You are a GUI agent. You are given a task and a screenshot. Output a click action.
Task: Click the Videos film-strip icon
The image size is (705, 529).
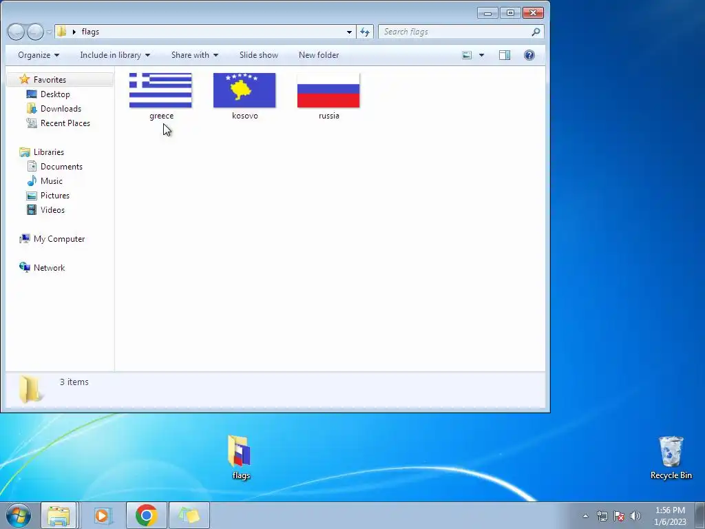click(32, 209)
